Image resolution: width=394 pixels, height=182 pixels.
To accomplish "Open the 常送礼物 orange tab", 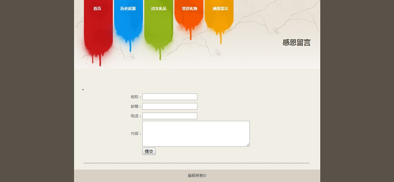I will (x=189, y=8).
